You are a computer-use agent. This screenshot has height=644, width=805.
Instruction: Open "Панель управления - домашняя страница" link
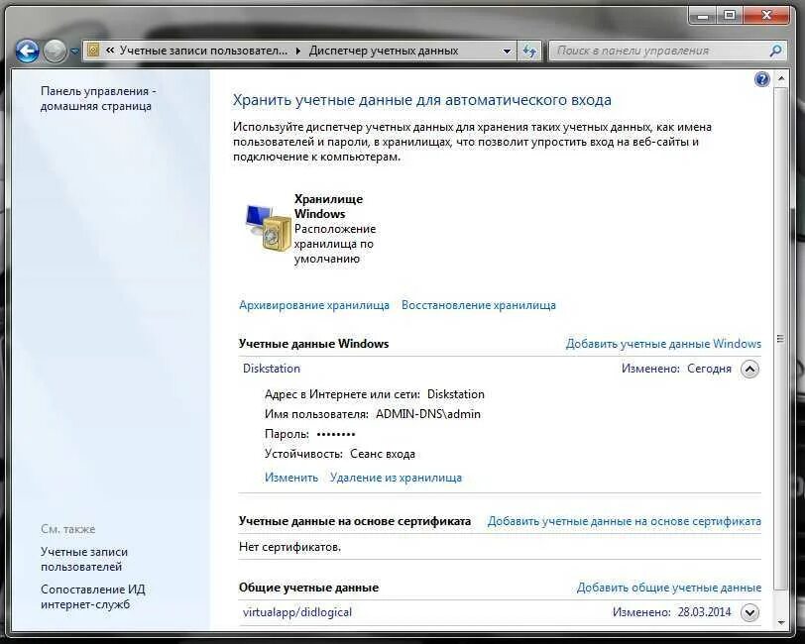pyautogui.click(x=98, y=98)
